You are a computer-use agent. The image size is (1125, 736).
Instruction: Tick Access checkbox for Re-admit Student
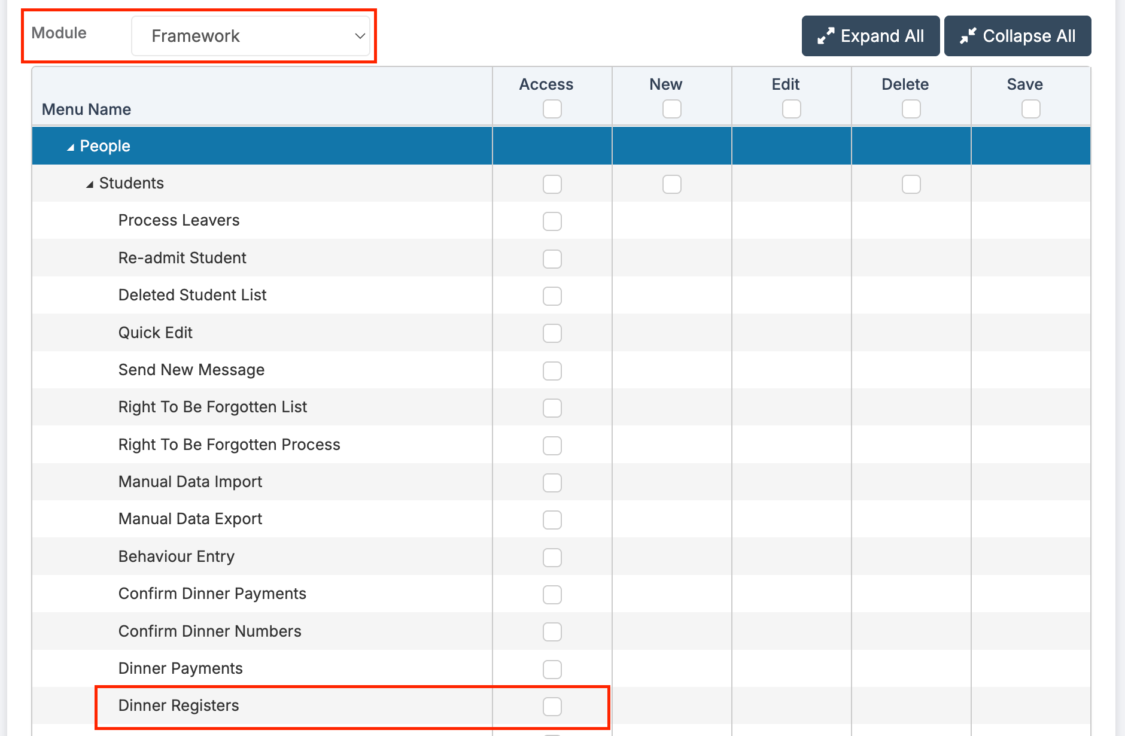(552, 259)
